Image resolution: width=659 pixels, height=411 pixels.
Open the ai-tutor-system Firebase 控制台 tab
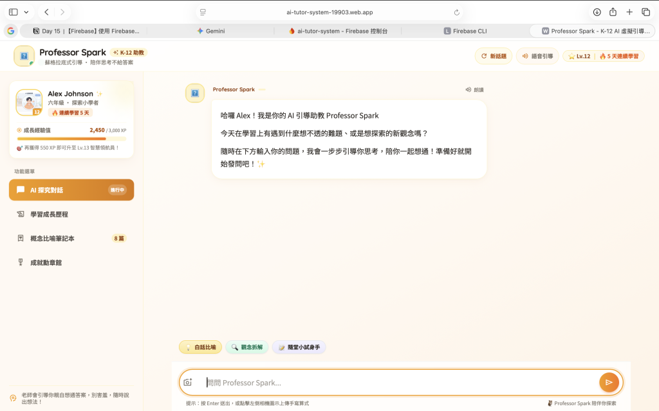(339, 31)
